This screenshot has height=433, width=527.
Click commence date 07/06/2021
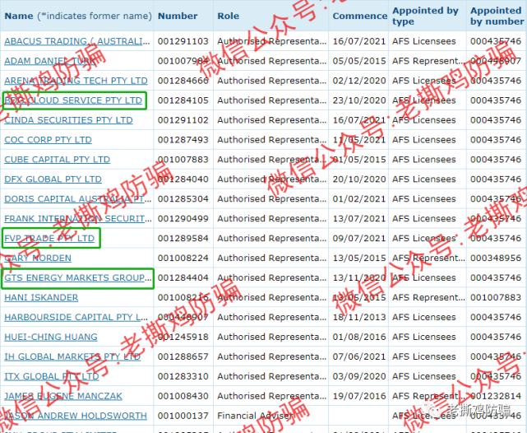click(359, 356)
